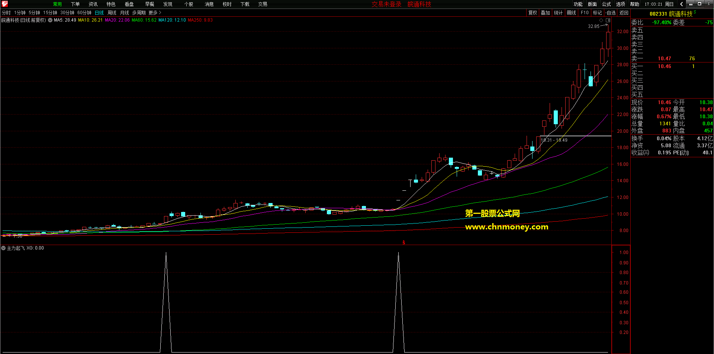
Task: Open the 选项 menu
Action: click(620, 4)
